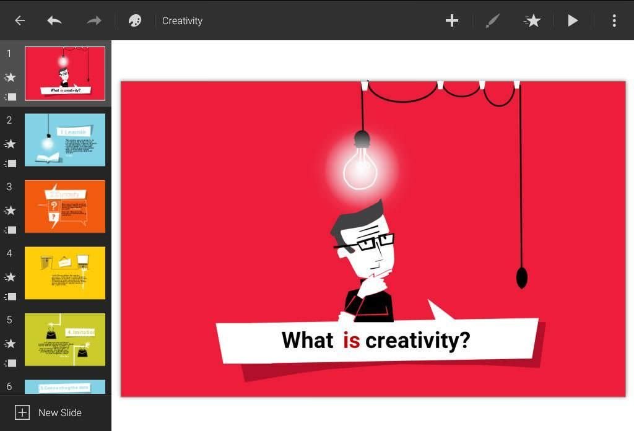Add a New Slide

[x=49, y=412]
